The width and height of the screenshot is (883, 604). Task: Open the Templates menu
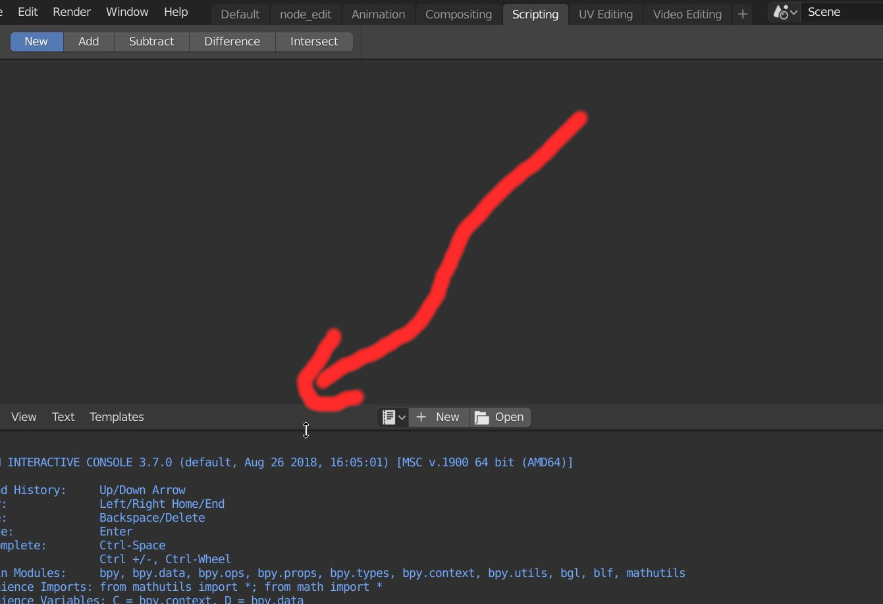[x=117, y=417]
